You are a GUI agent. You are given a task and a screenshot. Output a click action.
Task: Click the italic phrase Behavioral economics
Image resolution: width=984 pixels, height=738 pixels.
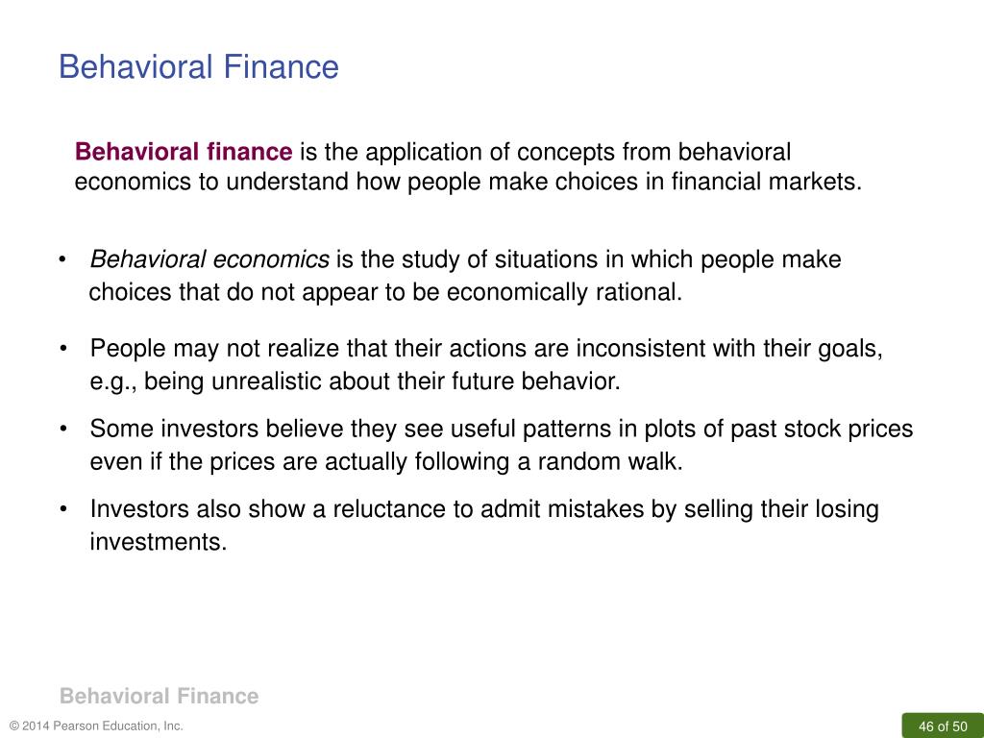coord(209,259)
